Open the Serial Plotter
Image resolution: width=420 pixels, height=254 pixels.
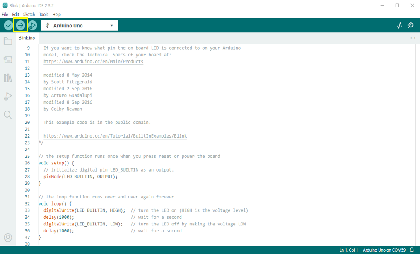point(399,25)
